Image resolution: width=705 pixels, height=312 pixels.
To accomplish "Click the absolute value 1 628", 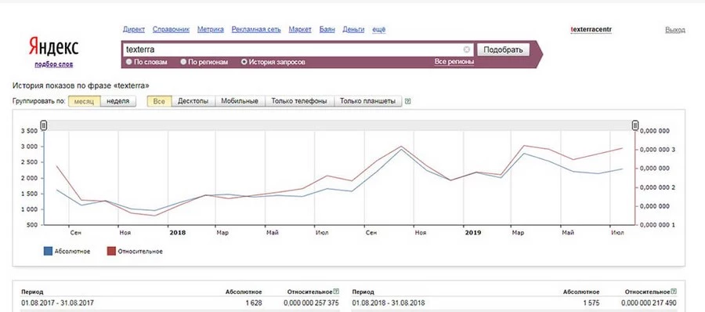I will click(x=254, y=303).
